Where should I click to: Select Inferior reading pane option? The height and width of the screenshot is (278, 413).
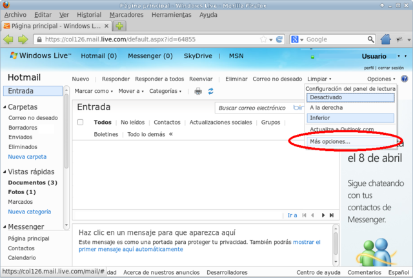pos(350,118)
